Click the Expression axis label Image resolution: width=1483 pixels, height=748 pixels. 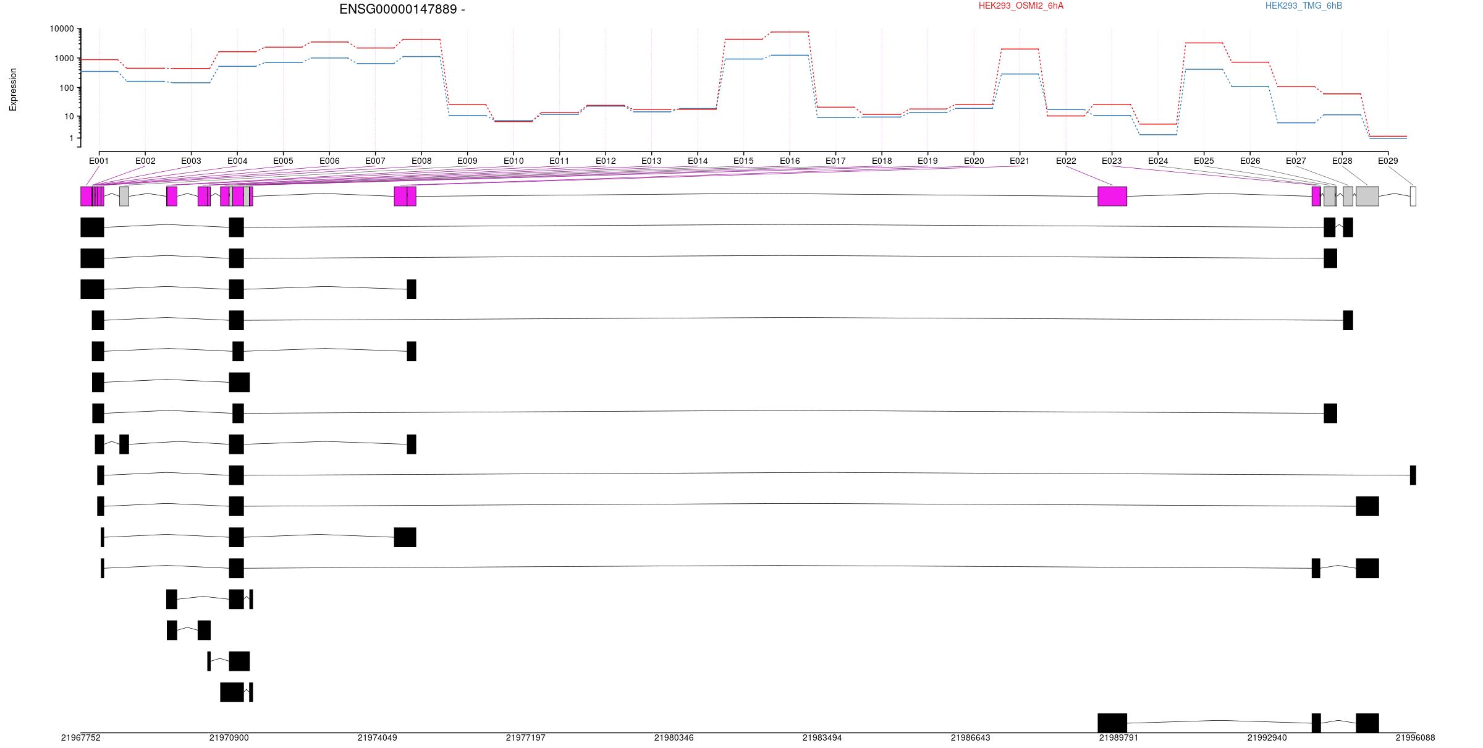coord(13,90)
